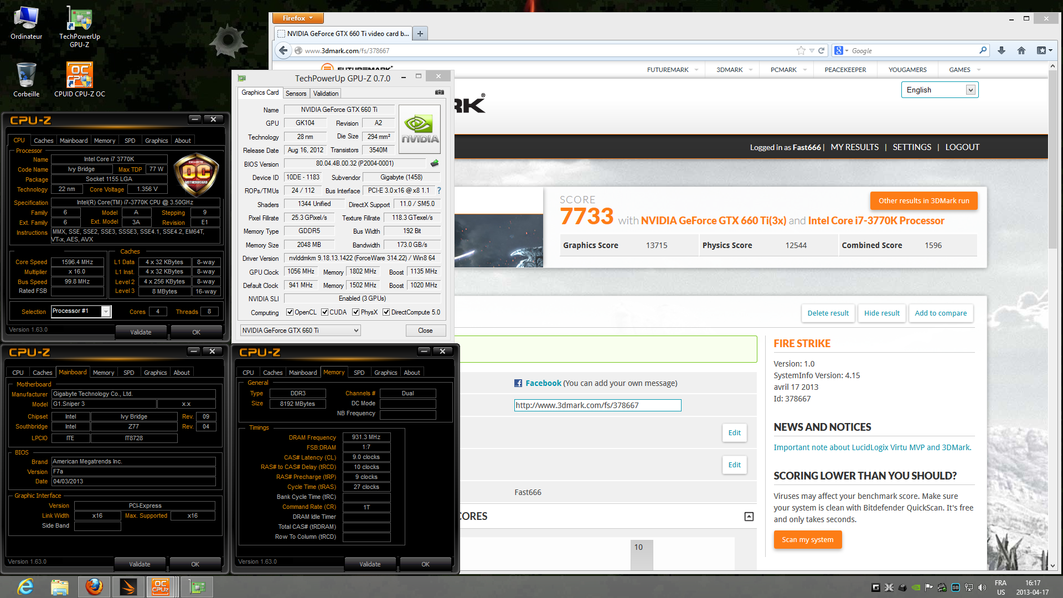Switch to GPU-Z taskbar icon
Screen dimensions: 1063x598
point(197,586)
